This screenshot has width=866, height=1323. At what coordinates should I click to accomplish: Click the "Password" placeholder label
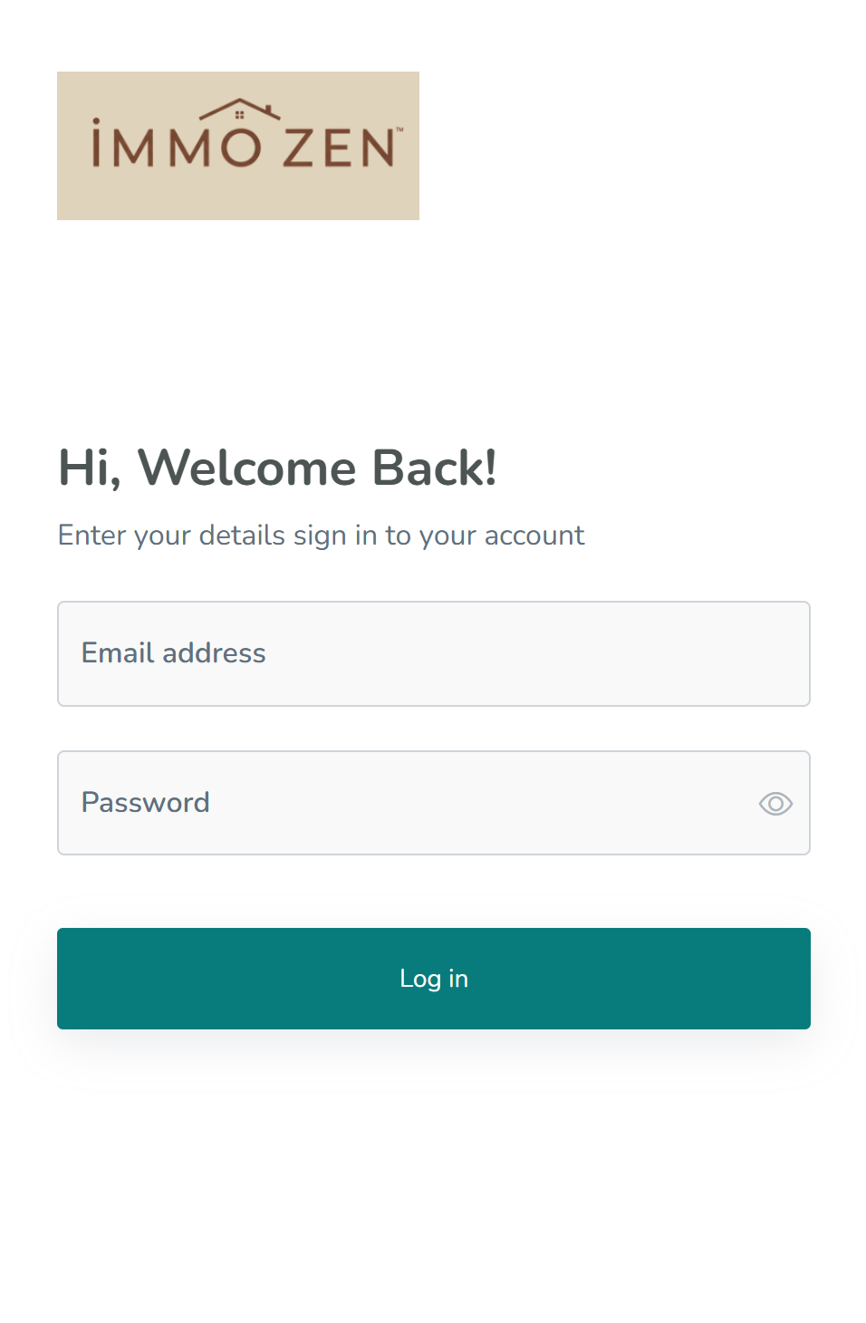pos(146,803)
